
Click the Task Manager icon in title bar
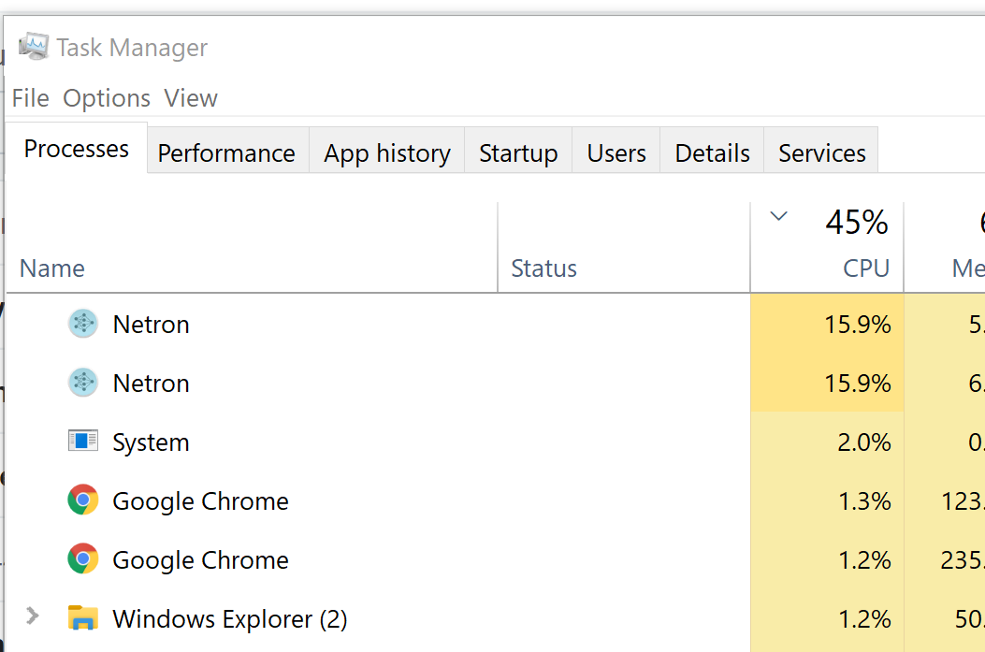(x=33, y=45)
